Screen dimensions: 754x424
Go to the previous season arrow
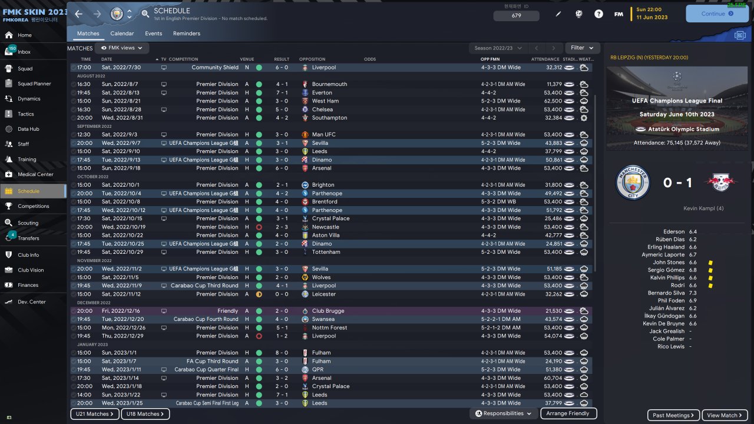coord(536,48)
